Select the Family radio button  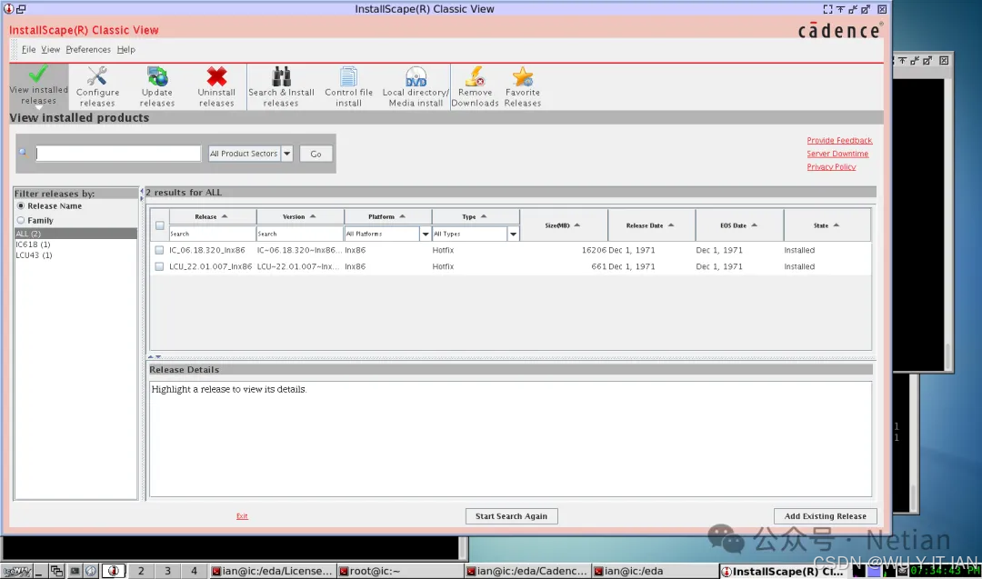pos(21,220)
